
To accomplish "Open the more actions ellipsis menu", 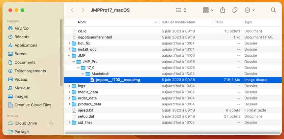I will (x=249, y=10).
